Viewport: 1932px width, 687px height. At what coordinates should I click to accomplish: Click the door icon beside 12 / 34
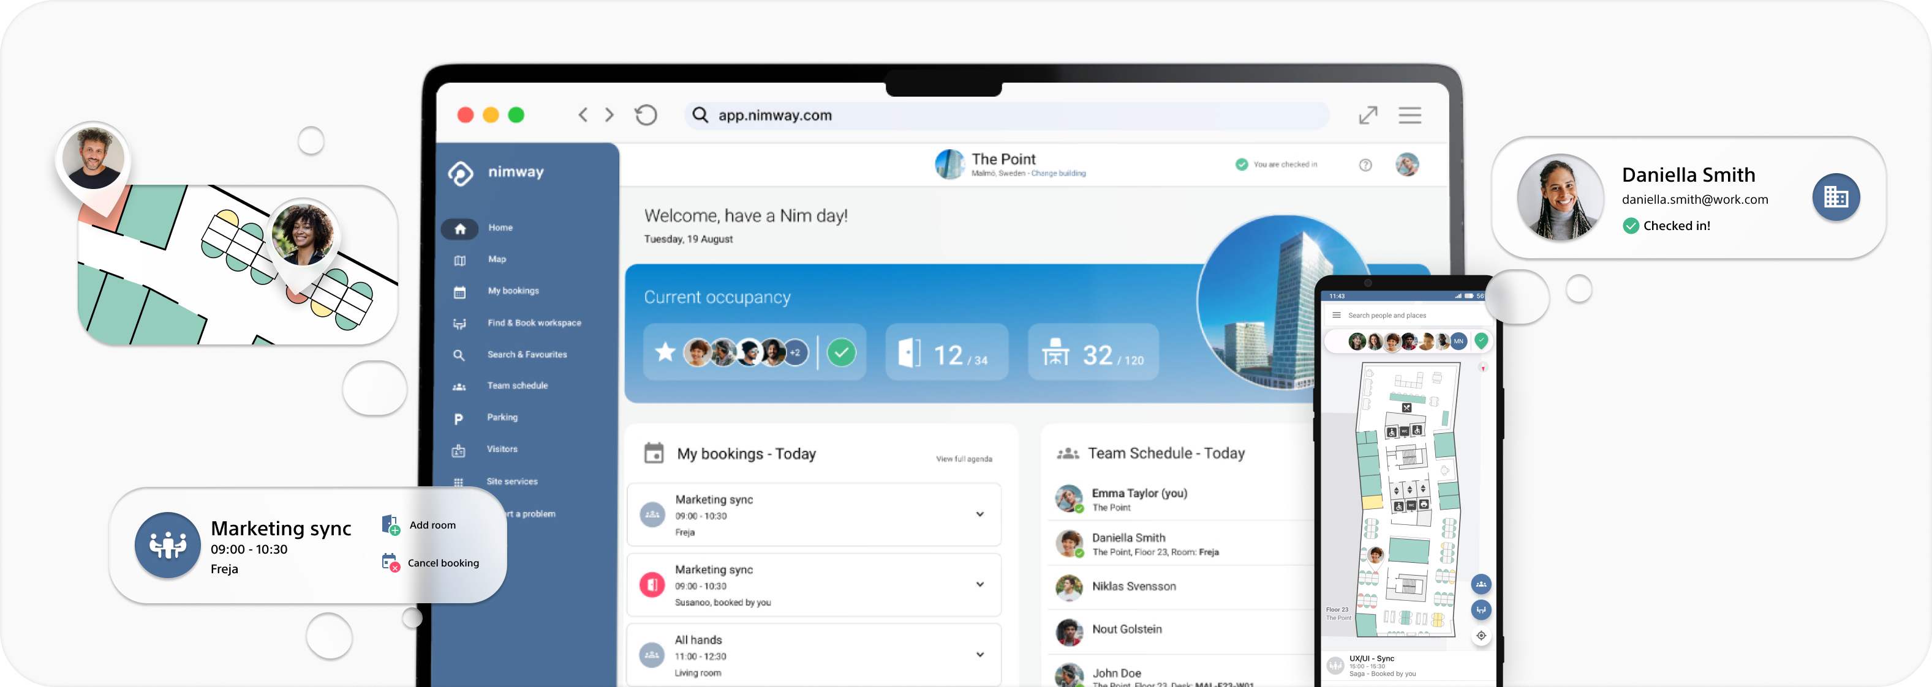click(909, 352)
